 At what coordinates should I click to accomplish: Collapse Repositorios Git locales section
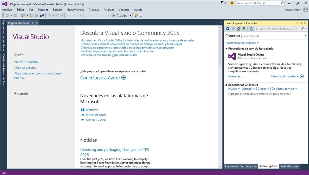tap(226, 85)
